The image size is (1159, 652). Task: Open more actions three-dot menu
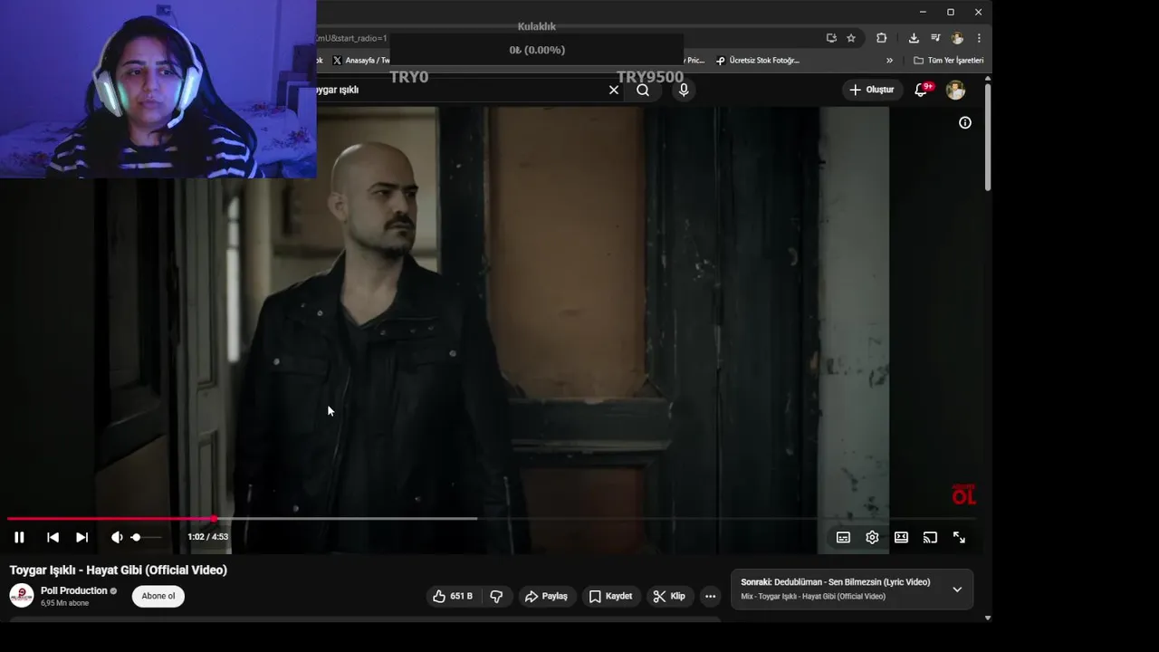[x=710, y=596]
